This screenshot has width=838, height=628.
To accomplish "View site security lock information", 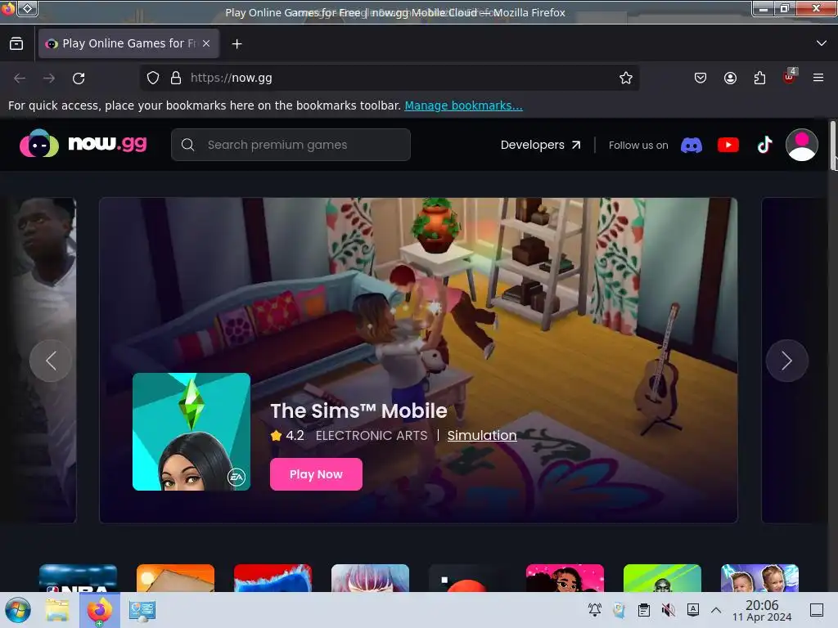I will [x=176, y=78].
